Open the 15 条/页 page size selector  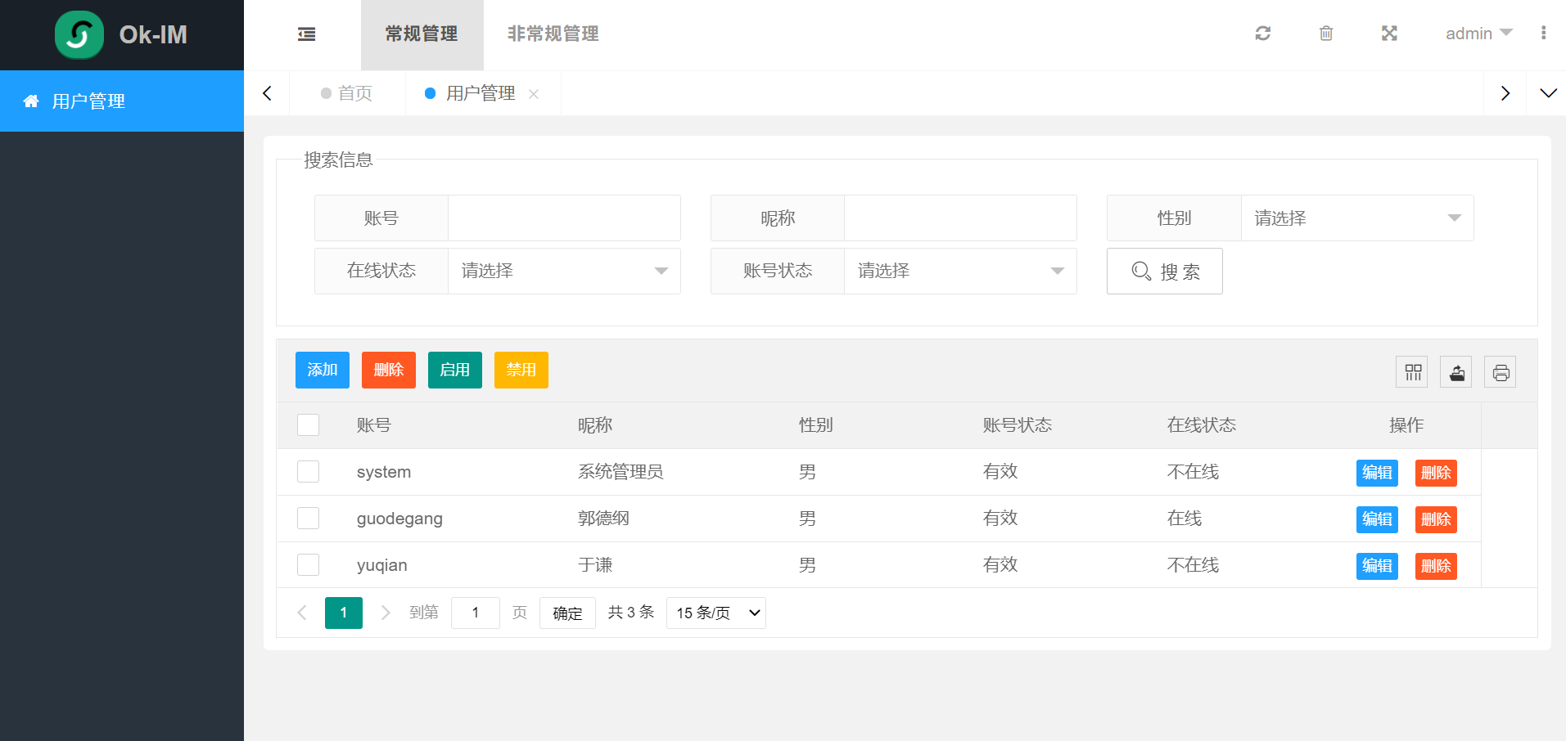(x=716, y=613)
